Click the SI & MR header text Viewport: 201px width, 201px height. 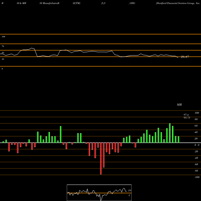click(x=21, y=3)
